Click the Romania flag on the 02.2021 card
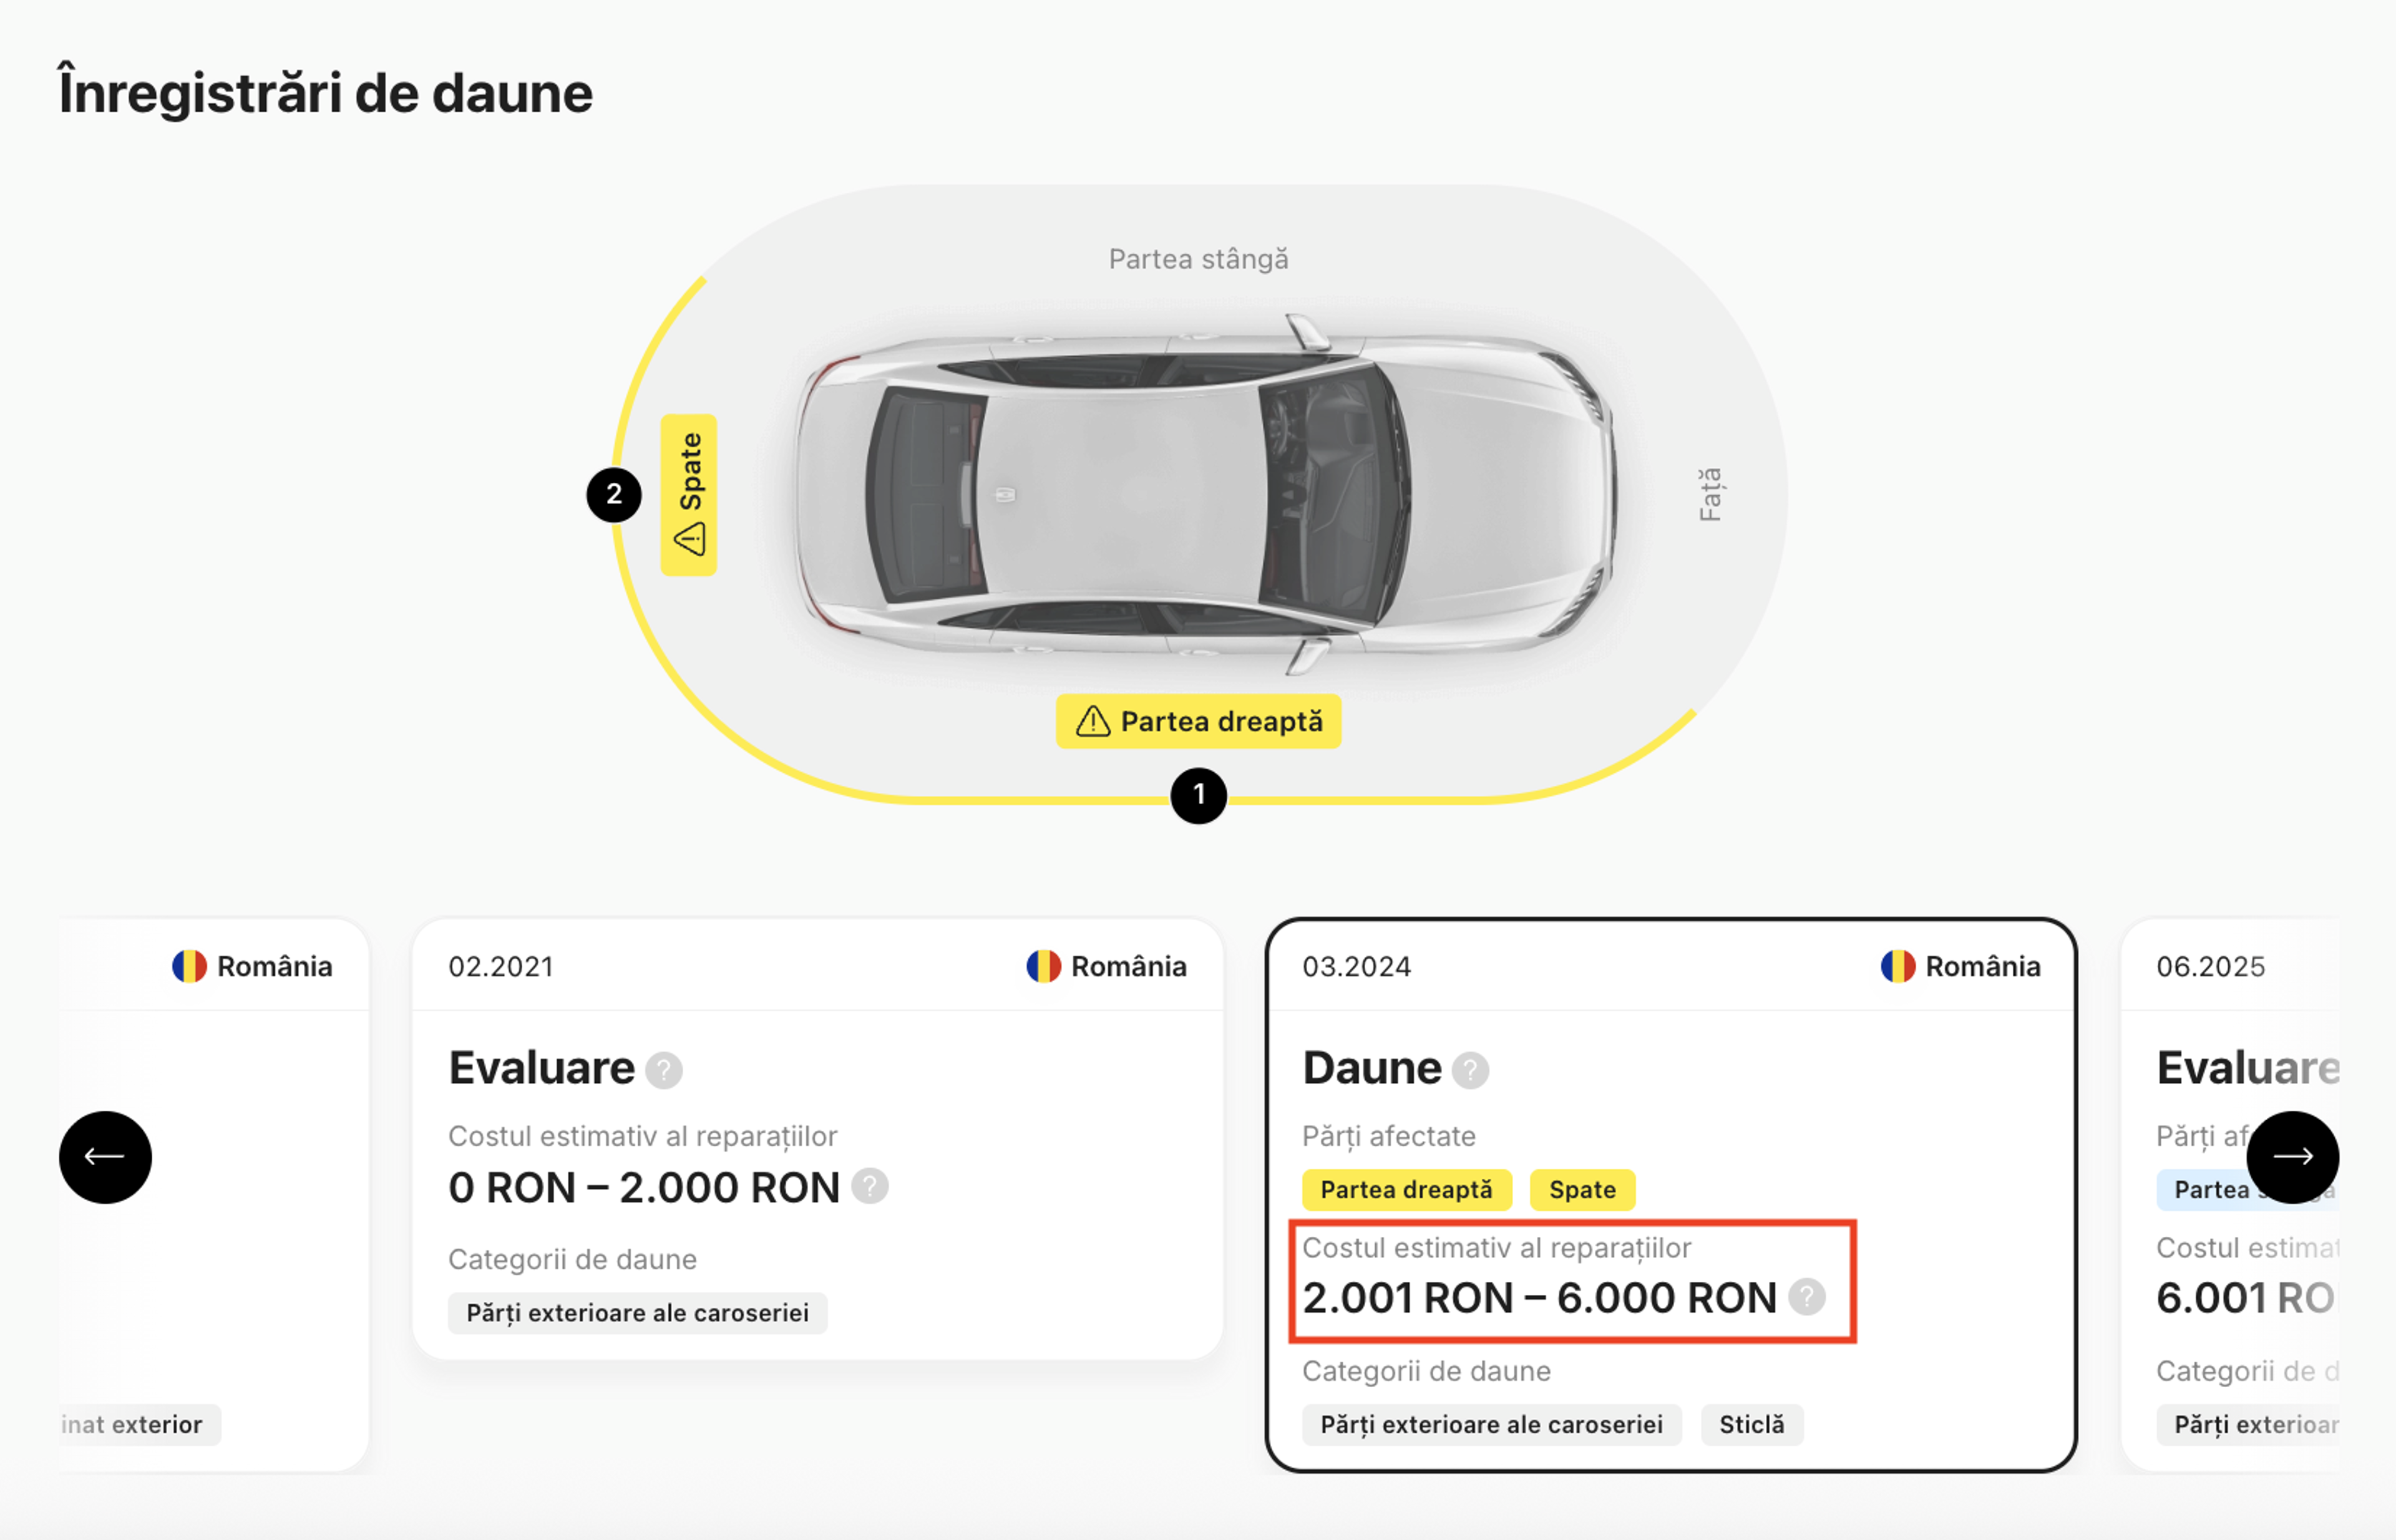This screenshot has width=2396, height=1540. pos(1043,965)
